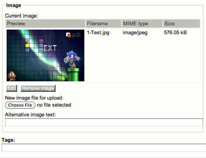The height and width of the screenshot is (158, 206).
Task: Click the MIME type column header
Action: pos(142,24)
